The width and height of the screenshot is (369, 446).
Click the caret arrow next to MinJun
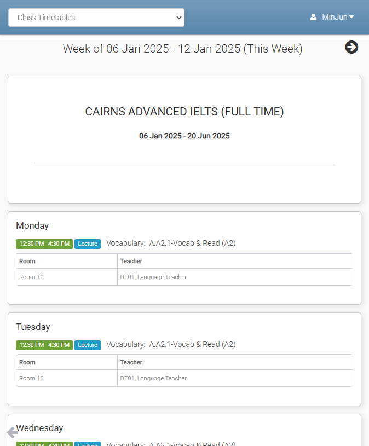351,17
